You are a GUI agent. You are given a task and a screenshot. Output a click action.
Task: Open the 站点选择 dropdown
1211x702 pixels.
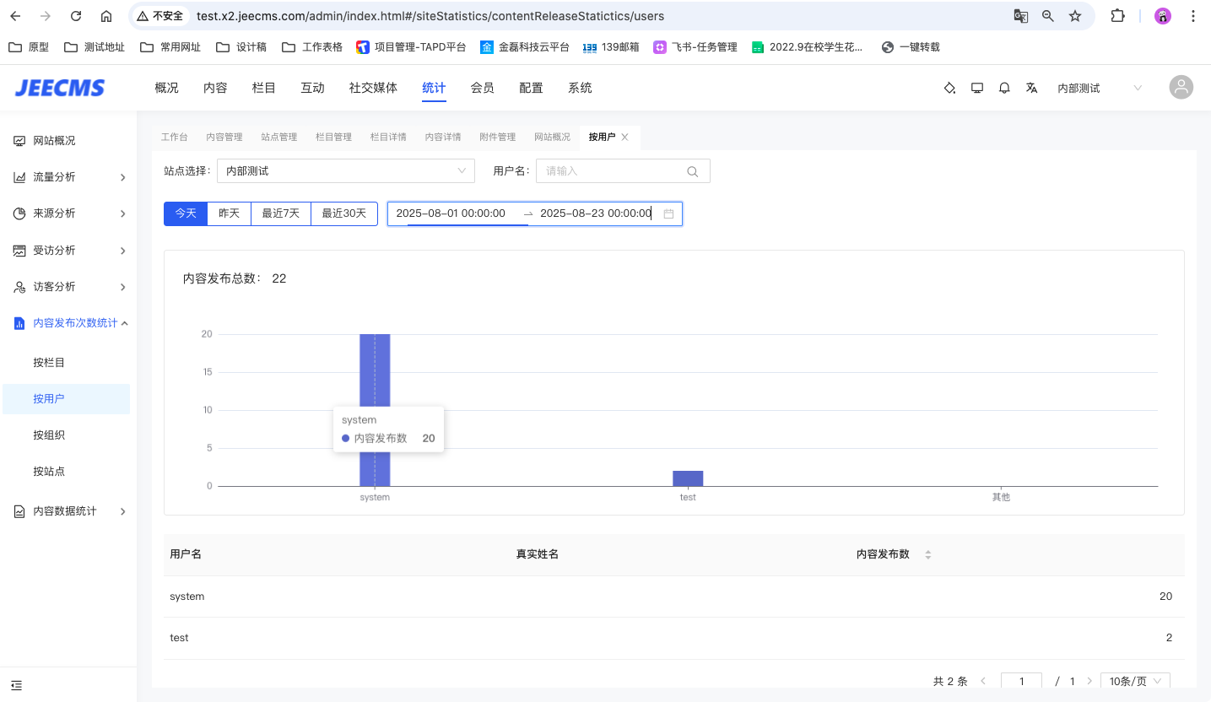click(x=346, y=171)
